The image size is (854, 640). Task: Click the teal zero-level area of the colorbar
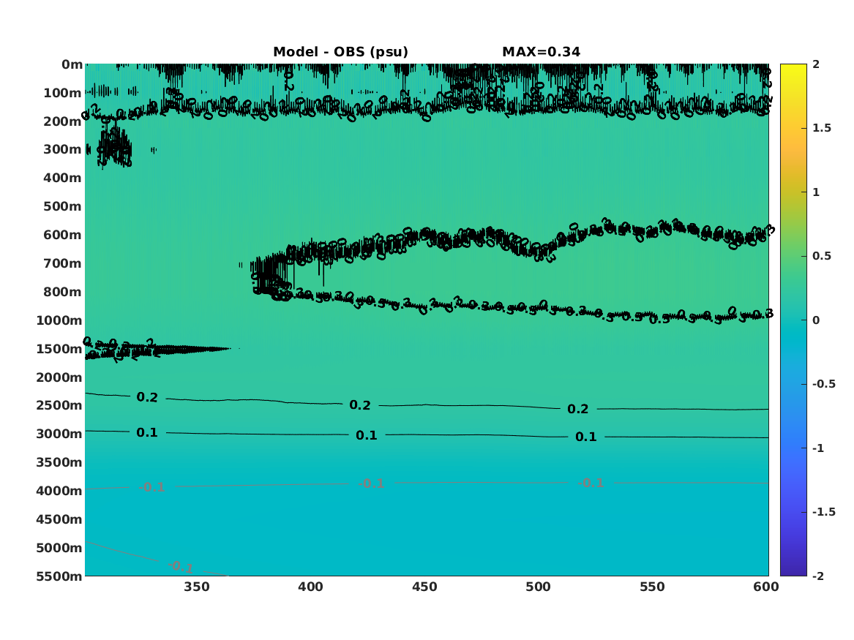pos(793,320)
